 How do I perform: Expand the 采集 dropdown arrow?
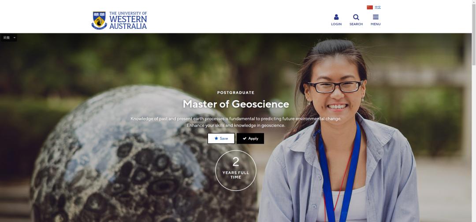point(14,37)
